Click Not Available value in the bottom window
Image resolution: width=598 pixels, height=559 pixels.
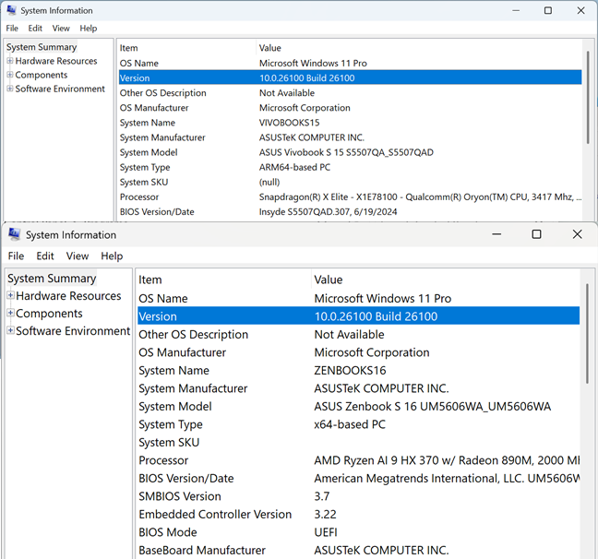349,335
